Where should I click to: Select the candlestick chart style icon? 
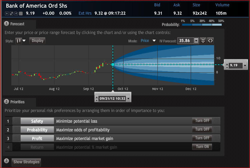pyautogui.click(x=19, y=41)
